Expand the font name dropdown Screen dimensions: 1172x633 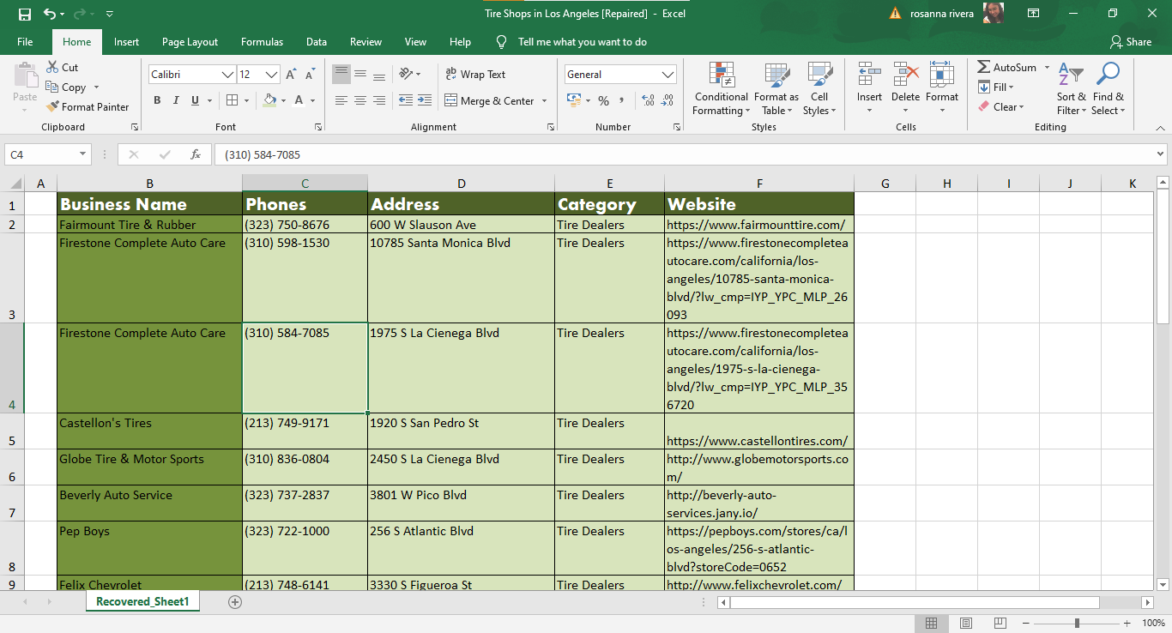point(228,75)
